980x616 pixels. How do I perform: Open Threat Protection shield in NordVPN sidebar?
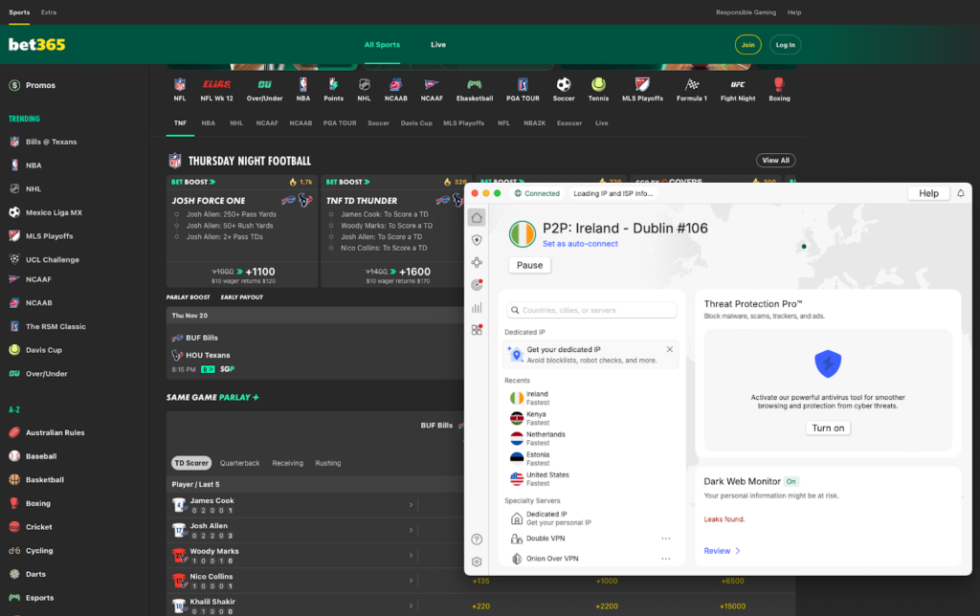coord(477,240)
